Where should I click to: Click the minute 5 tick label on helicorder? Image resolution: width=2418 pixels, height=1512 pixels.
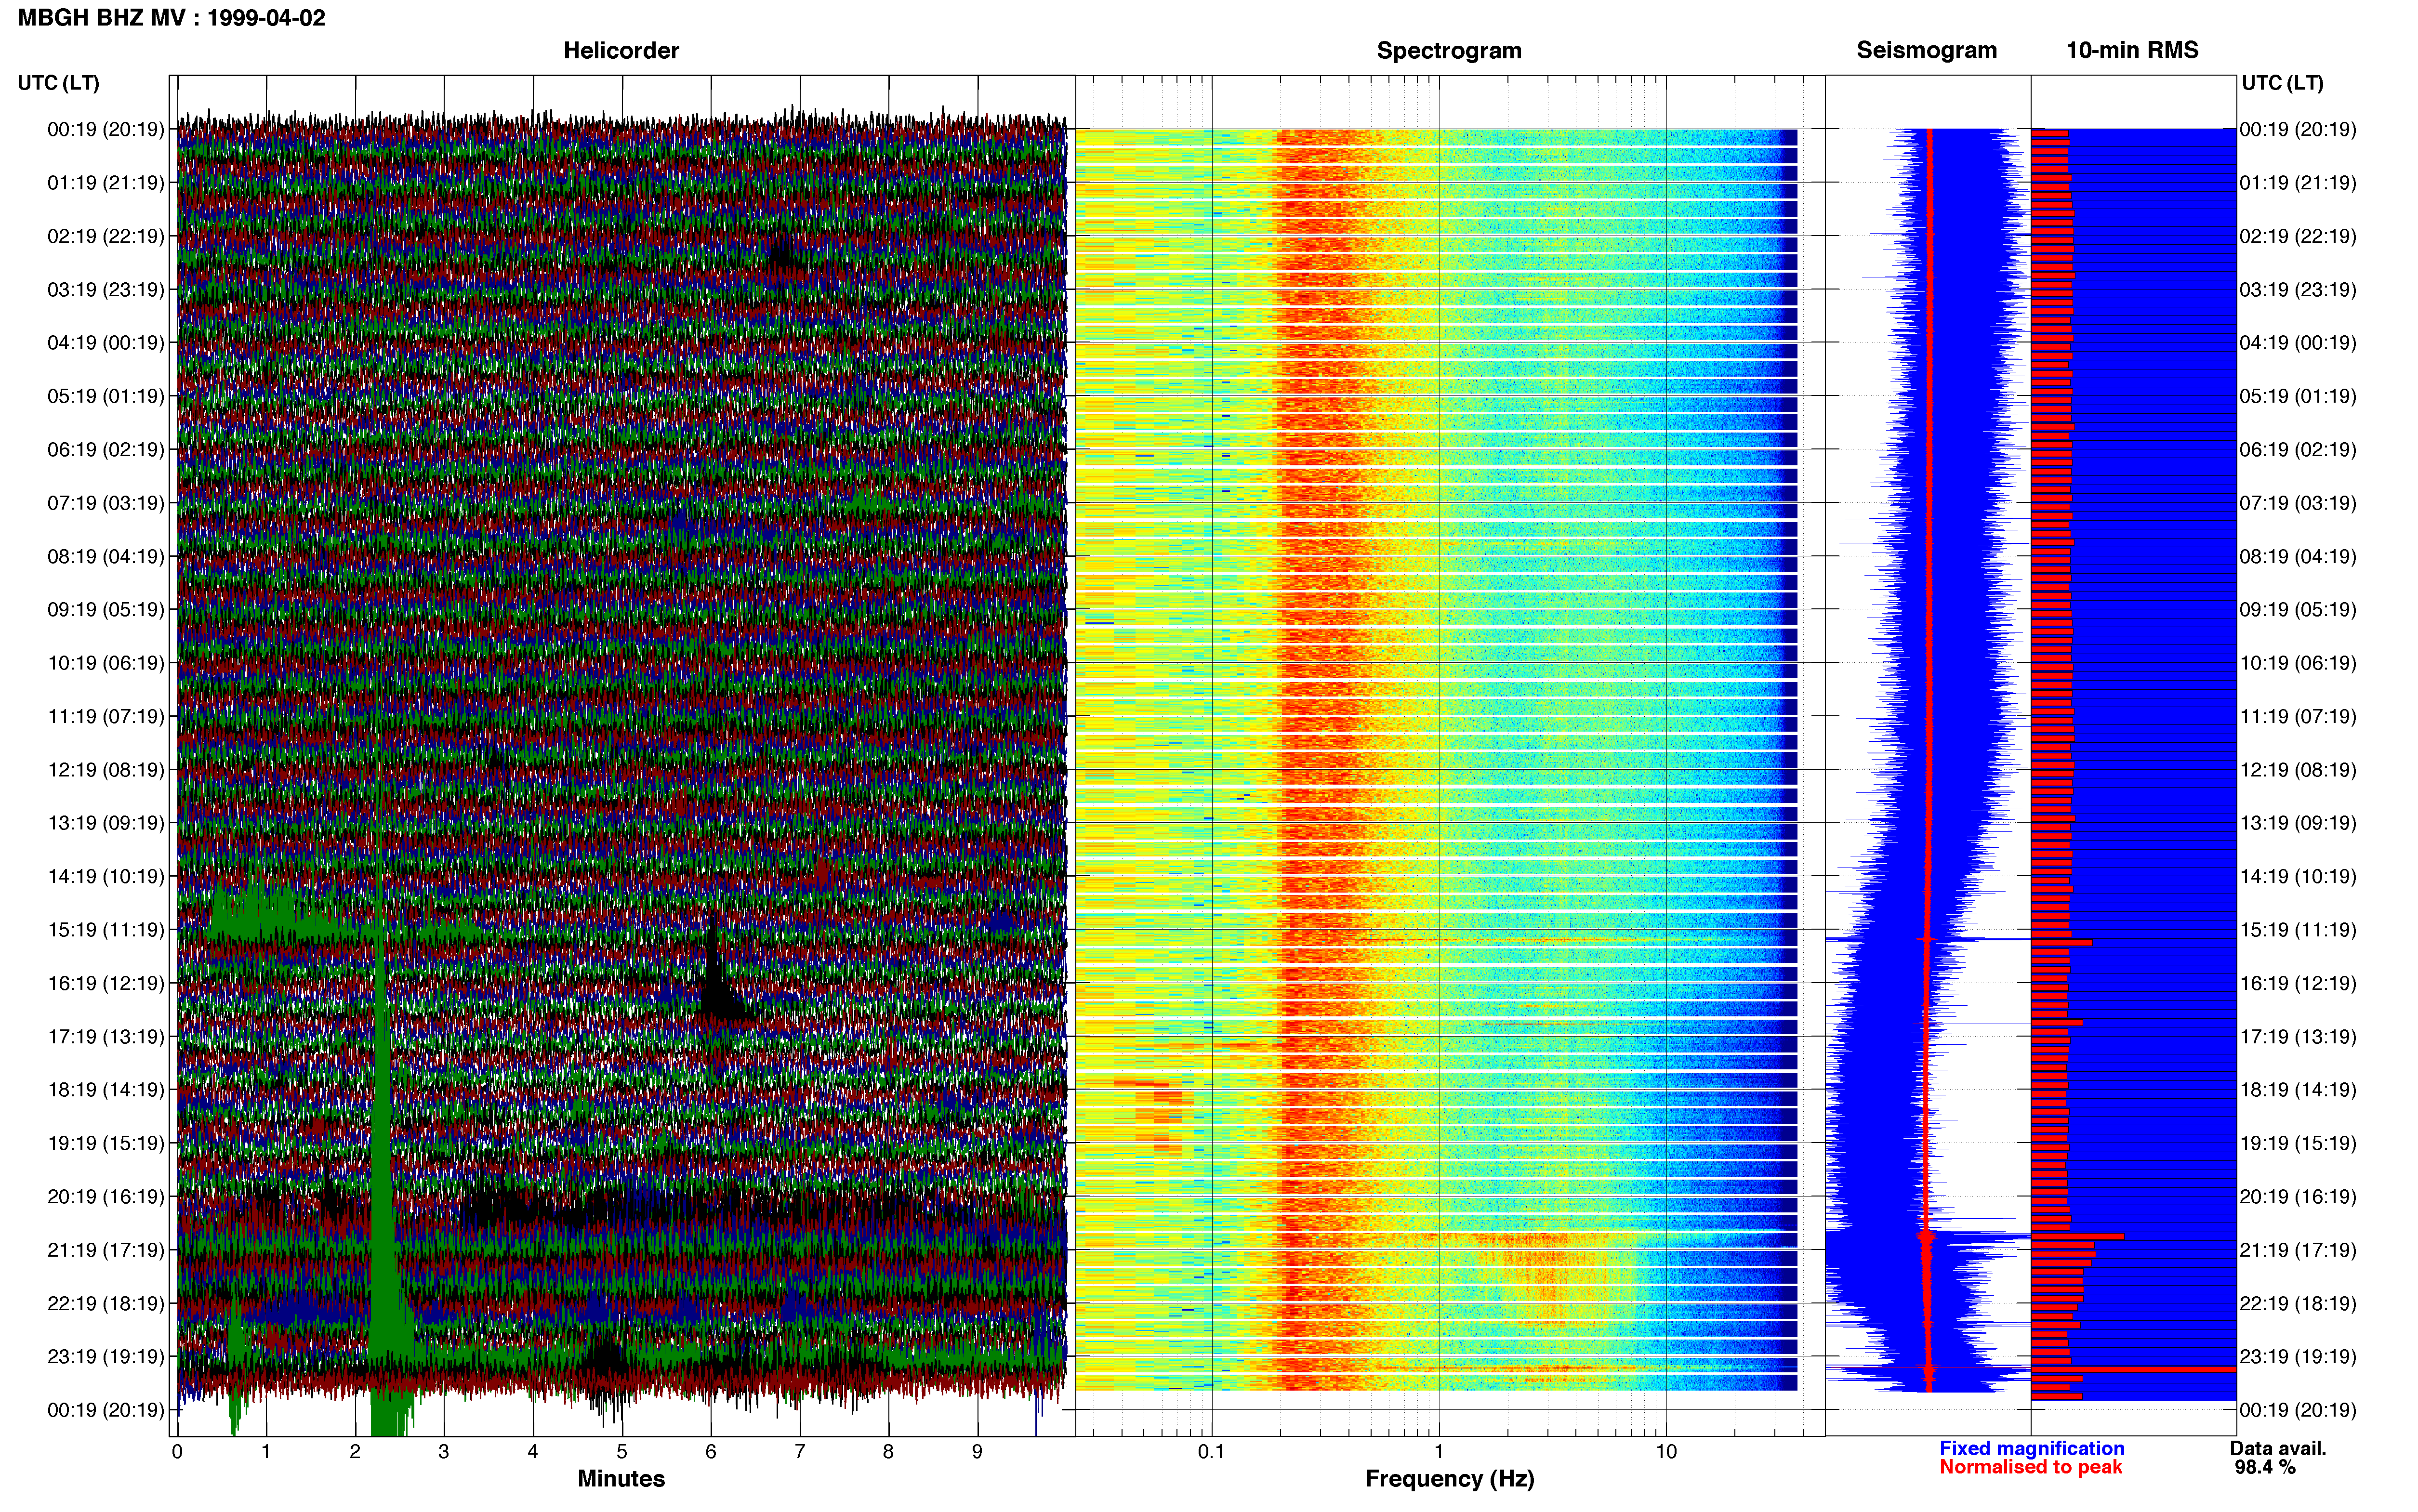622,1452
